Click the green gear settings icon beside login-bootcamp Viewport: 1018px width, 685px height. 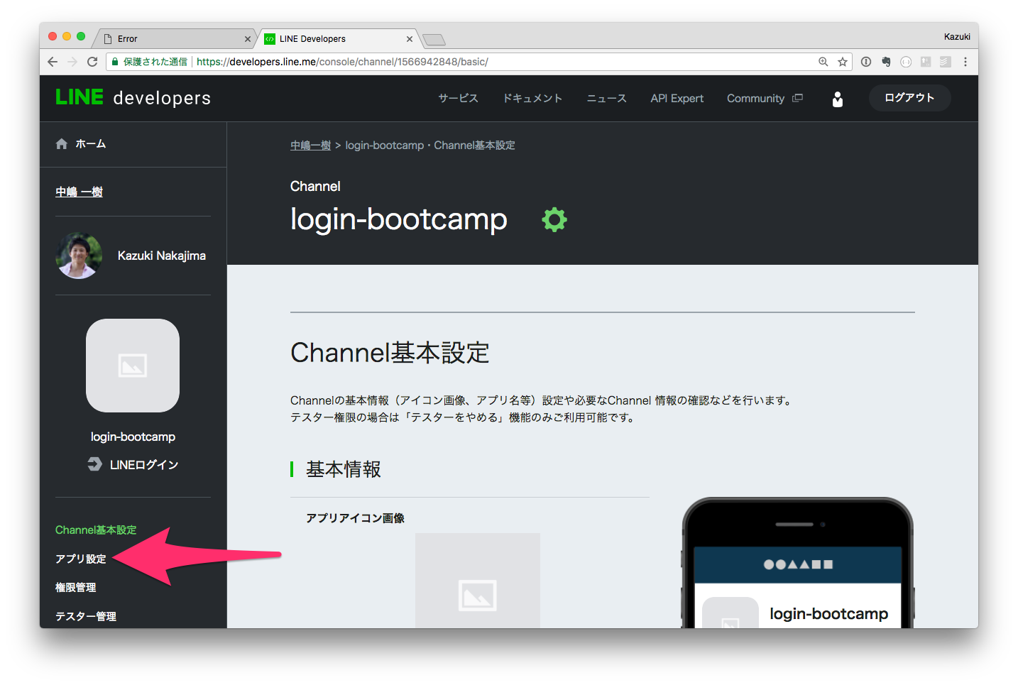[x=554, y=219]
